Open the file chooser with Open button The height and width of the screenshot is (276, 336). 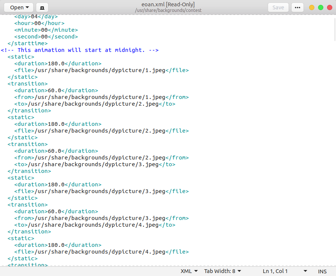click(x=19, y=7)
